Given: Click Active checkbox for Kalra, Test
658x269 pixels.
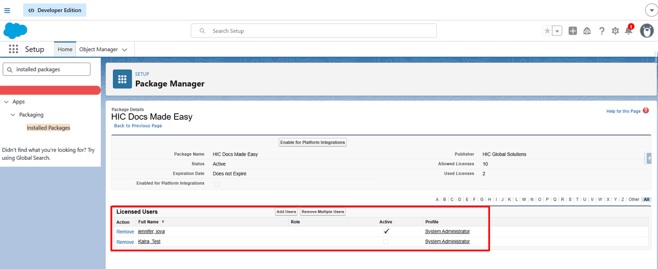Looking at the screenshot, I should 386,242.
